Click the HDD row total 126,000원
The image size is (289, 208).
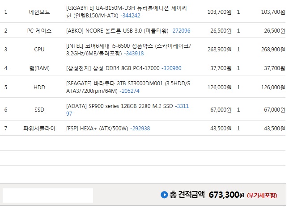point(273,87)
